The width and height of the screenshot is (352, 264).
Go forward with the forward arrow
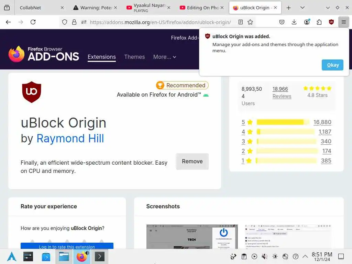coord(21,22)
